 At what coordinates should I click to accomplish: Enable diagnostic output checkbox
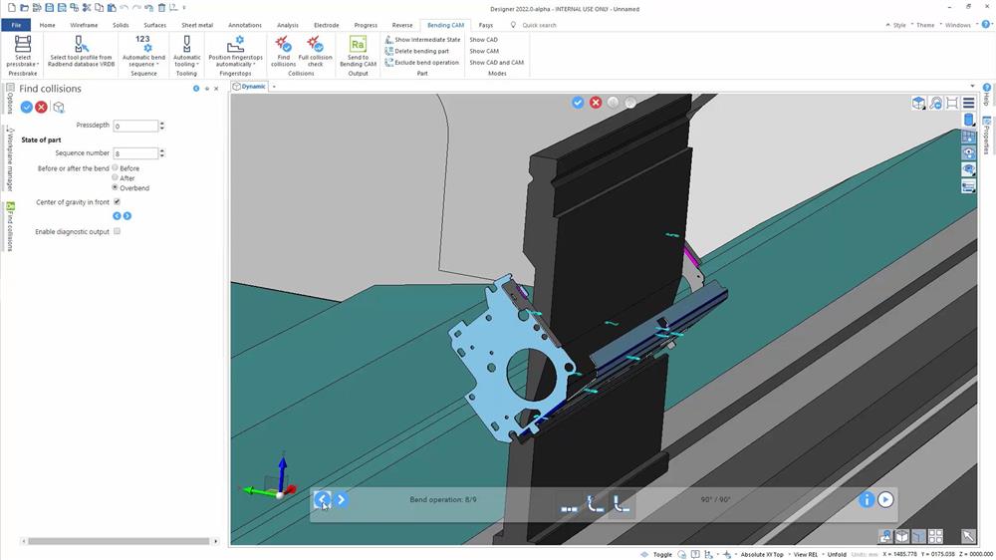[x=117, y=231]
